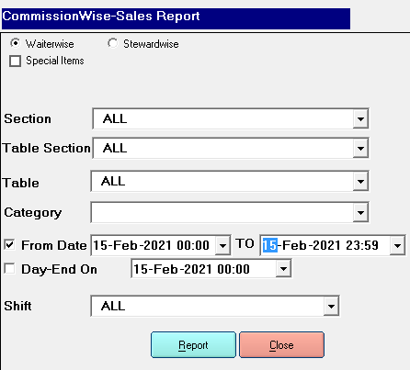This screenshot has height=370, width=410.
Task: Open the Category dropdown arrow
Action: pyautogui.click(x=360, y=212)
